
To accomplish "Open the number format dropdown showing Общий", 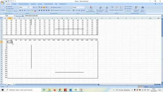I will (84, 7).
